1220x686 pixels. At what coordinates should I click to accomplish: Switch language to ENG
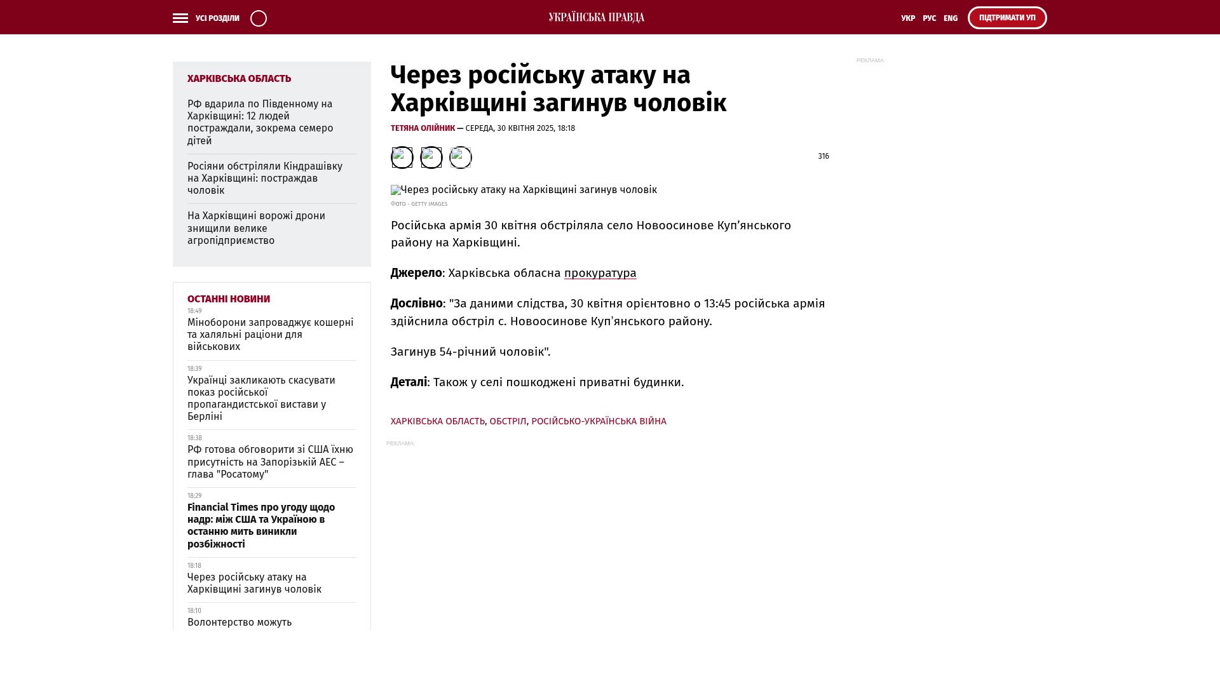[x=950, y=18]
